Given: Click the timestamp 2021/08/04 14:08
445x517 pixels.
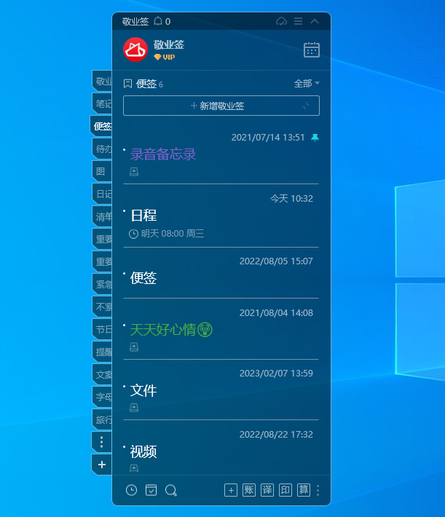Looking at the screenshot, I should pyautogui.click(x=276, y=313).
